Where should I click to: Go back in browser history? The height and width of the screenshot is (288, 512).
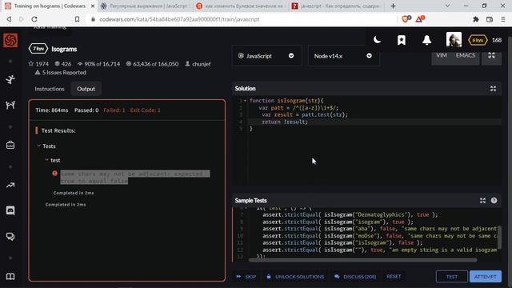click(9, 19)
